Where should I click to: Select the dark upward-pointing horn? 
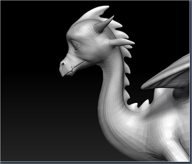pos(103,25)
